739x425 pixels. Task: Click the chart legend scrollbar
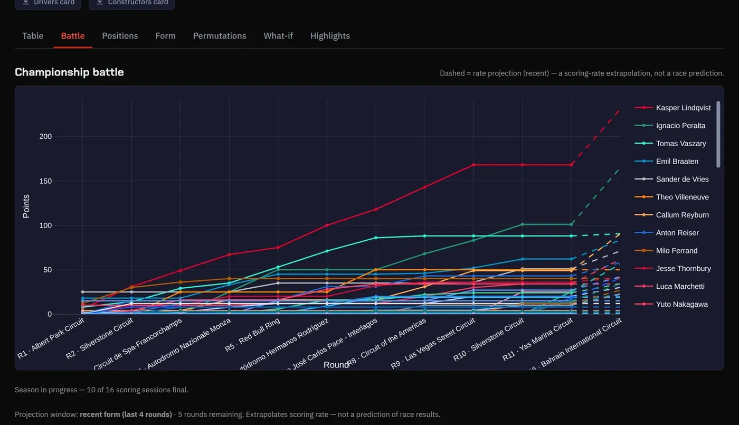(718, 134)
